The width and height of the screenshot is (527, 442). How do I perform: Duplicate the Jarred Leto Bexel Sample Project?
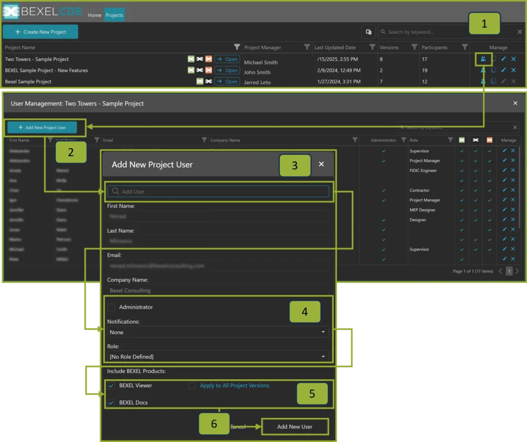493,81
